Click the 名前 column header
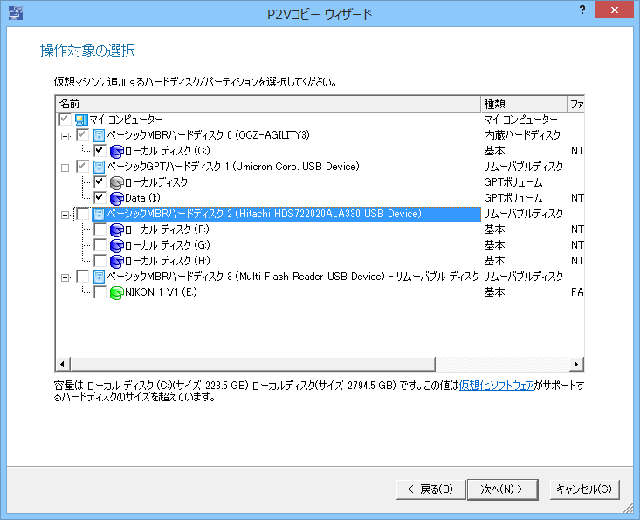The image size is (640, 520). click(268, 104)
